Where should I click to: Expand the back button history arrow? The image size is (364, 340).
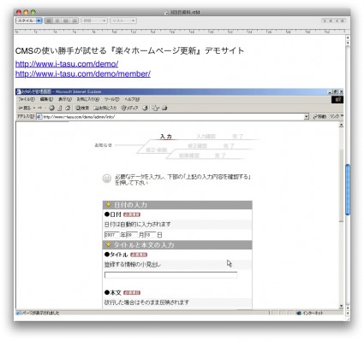[x=34, y=108]
